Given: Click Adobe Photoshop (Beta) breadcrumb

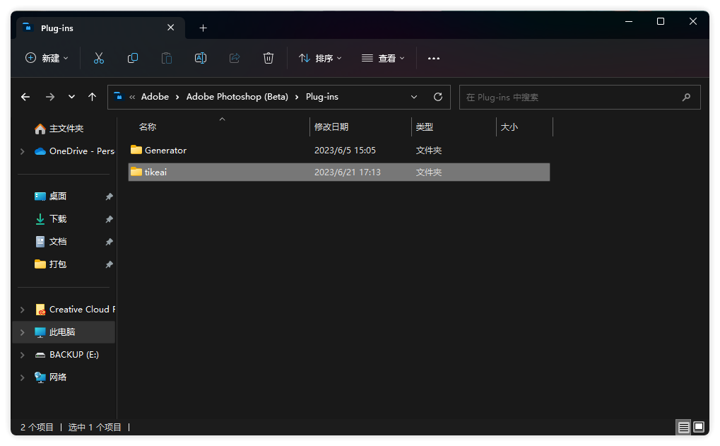Looking at the screenshot, I should pos(237,97).
